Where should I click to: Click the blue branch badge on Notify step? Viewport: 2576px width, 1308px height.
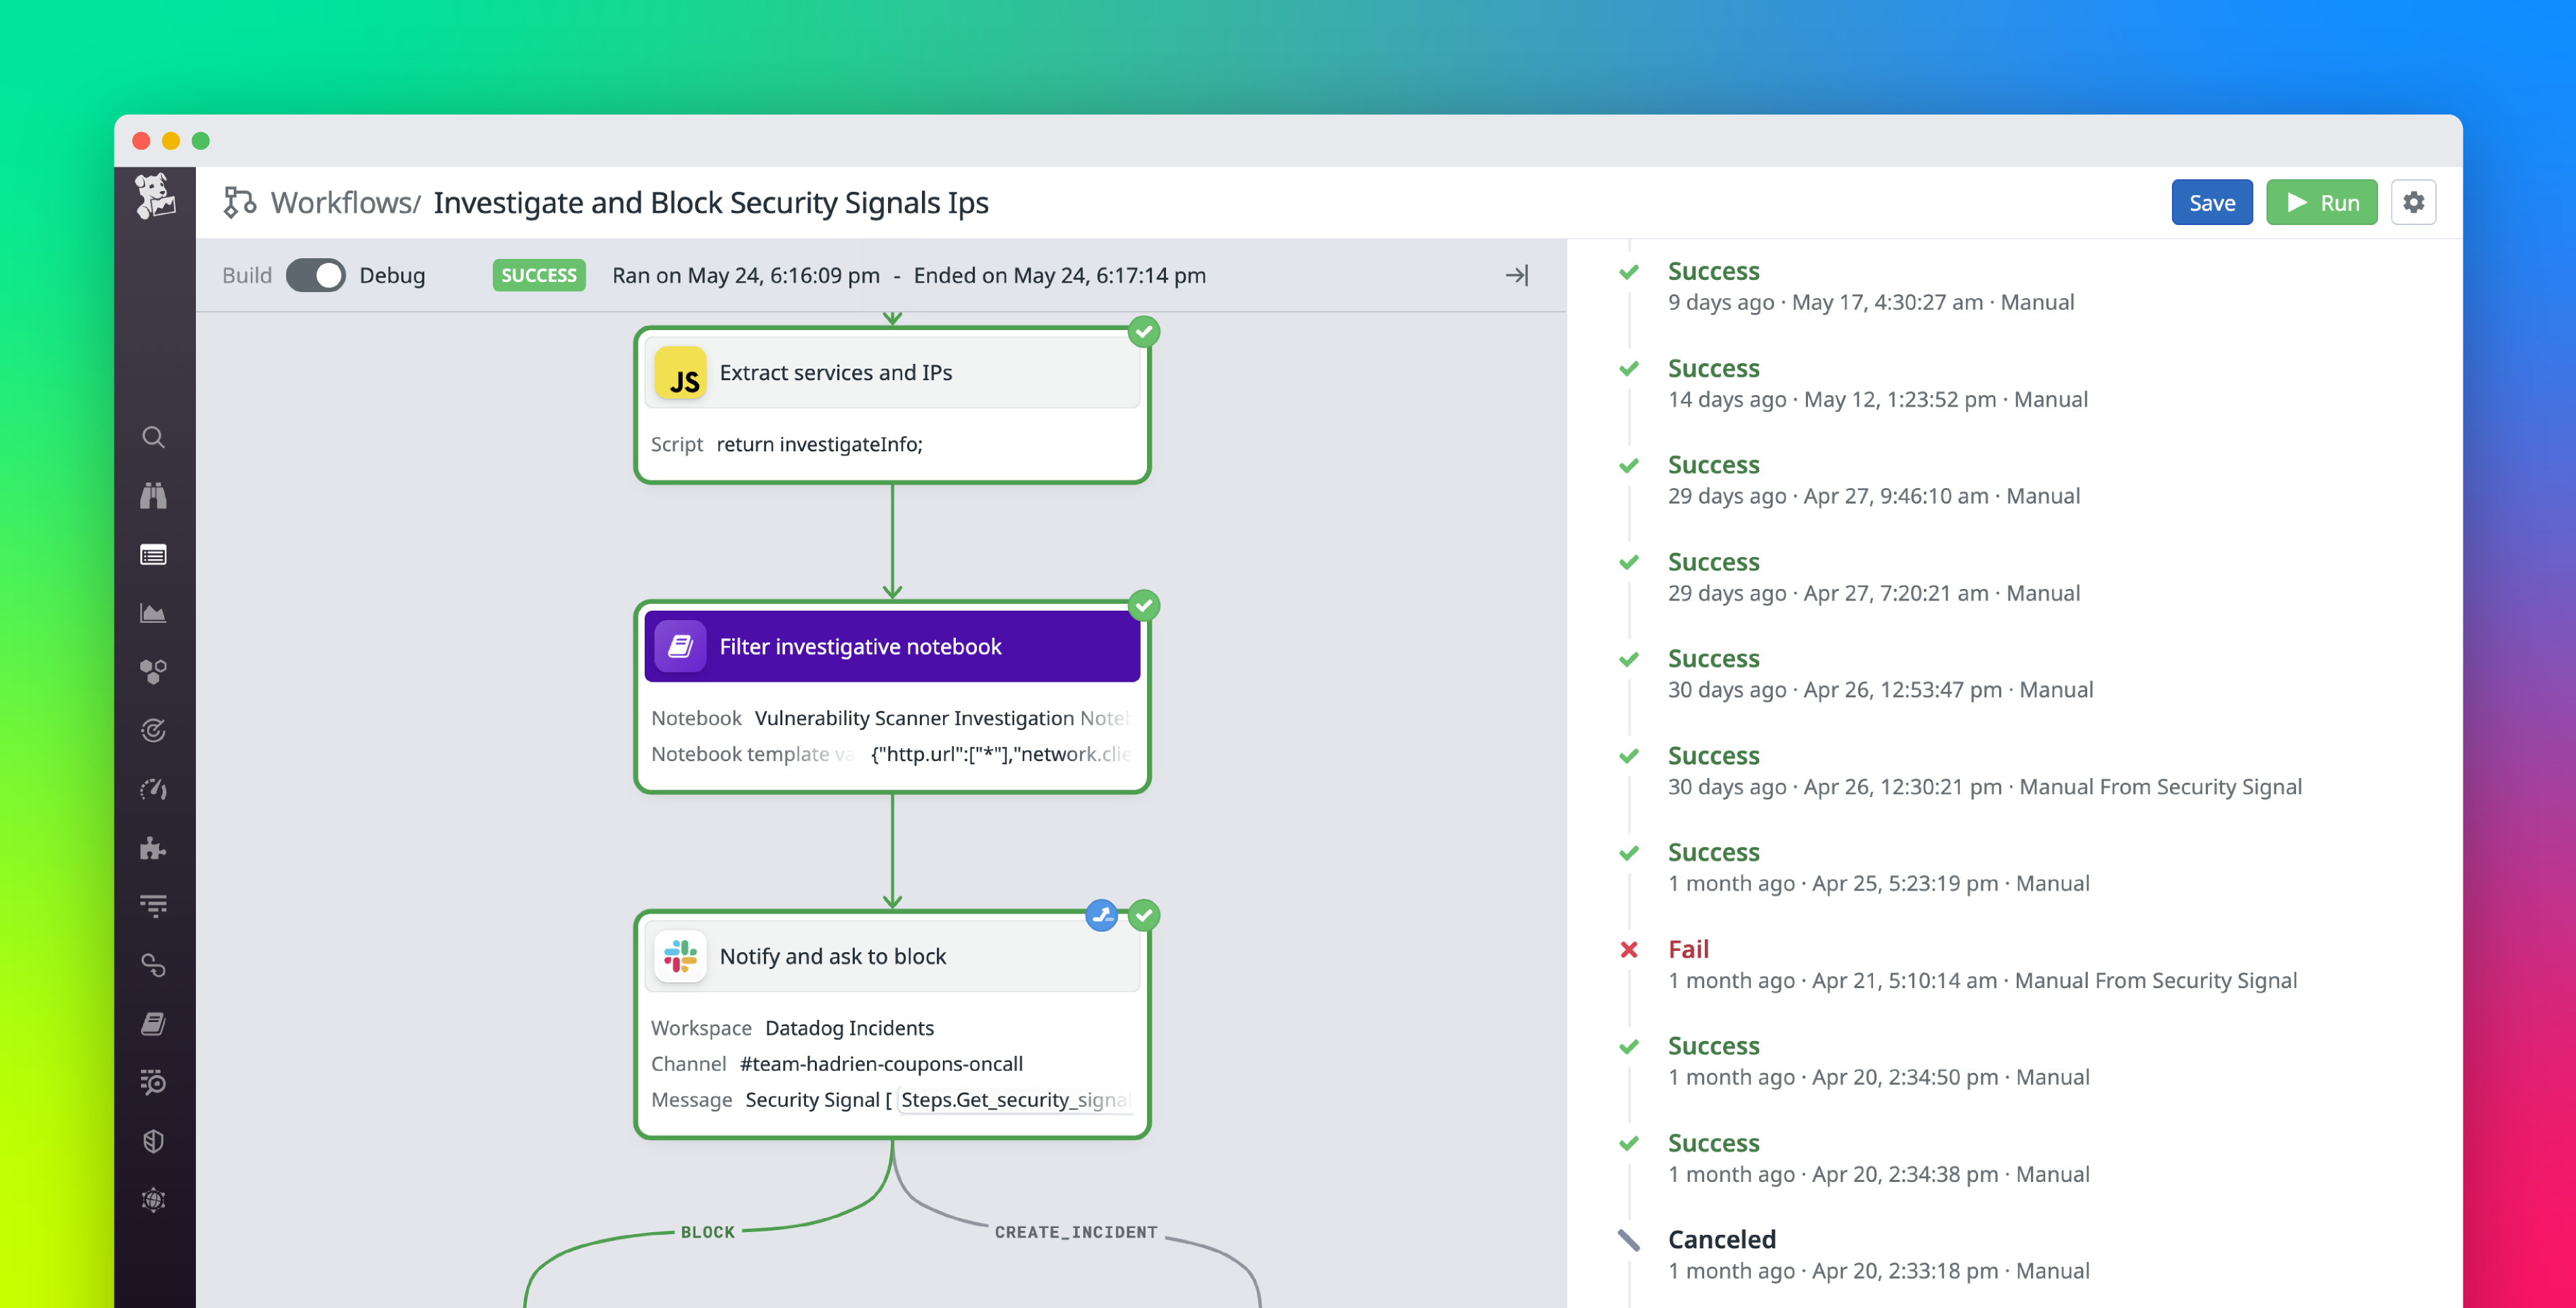pos(1101,914)
